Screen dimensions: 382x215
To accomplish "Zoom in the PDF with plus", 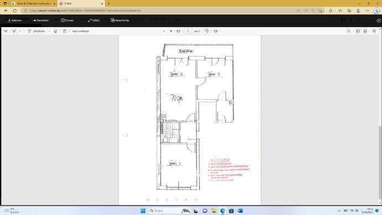I will pyautogui.click(x=171, y=31).
